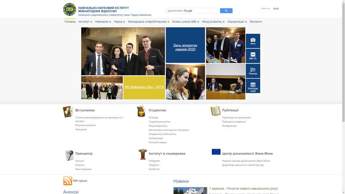Expand the Наука menu arrow
This screenshot has height=194, width=345.
124,22
